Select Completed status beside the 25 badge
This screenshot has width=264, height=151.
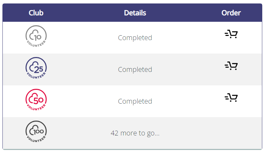click(135, 69)
